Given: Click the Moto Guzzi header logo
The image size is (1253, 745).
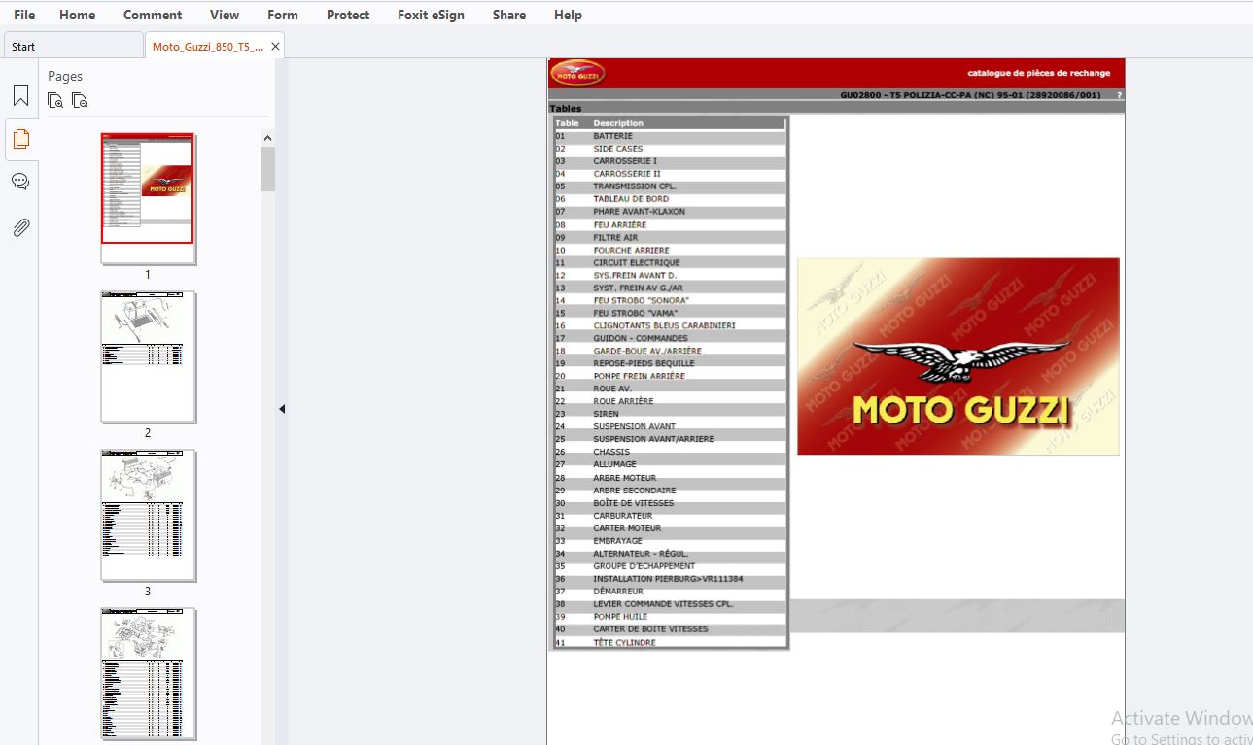Looking at the screenshot, I should [x=577, y=74].
